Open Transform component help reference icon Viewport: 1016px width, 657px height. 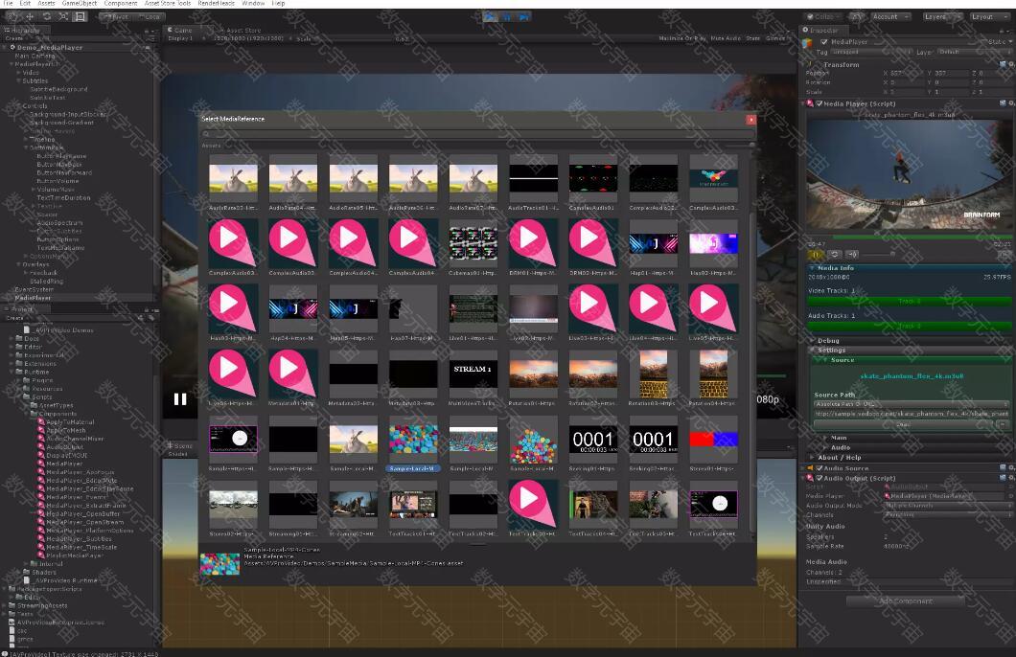point(1003,65)
